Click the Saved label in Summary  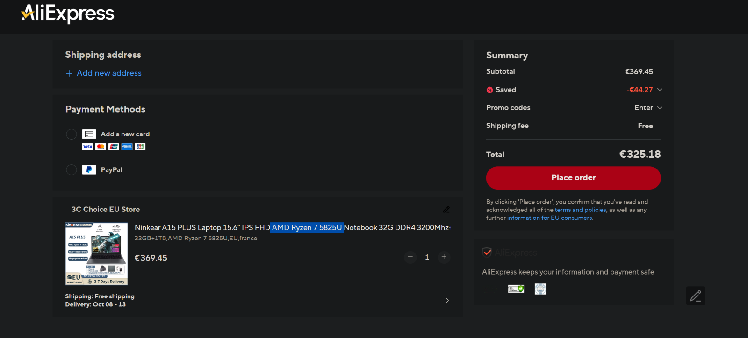tap(506, 90)
